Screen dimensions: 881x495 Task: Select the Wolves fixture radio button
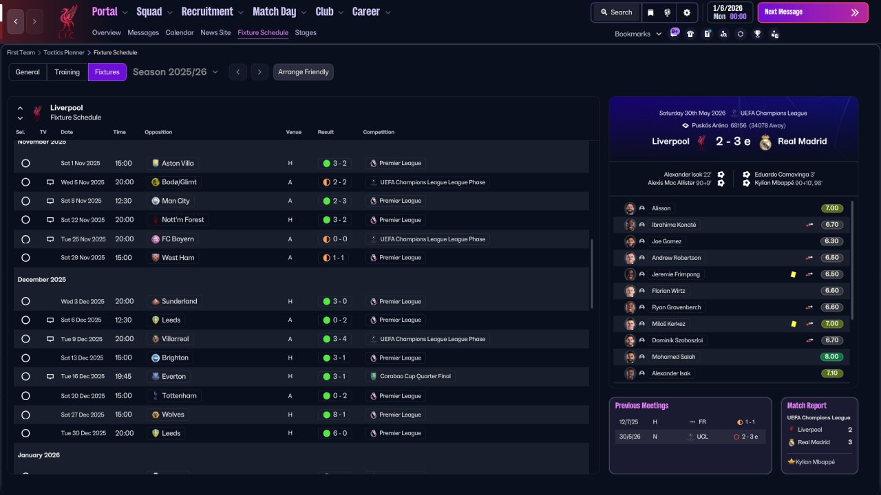click(x=25, y=415)
